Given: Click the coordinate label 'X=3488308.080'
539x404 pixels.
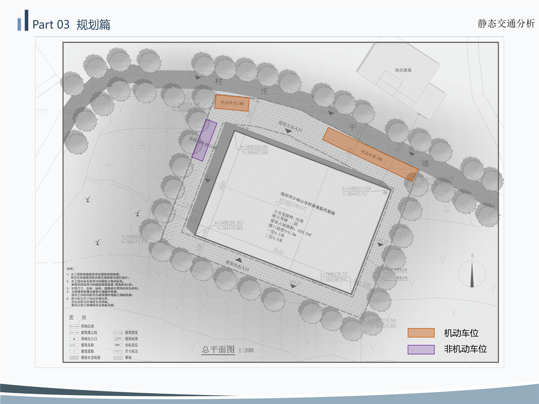Looking at the screenshot, I should (254, 147).
